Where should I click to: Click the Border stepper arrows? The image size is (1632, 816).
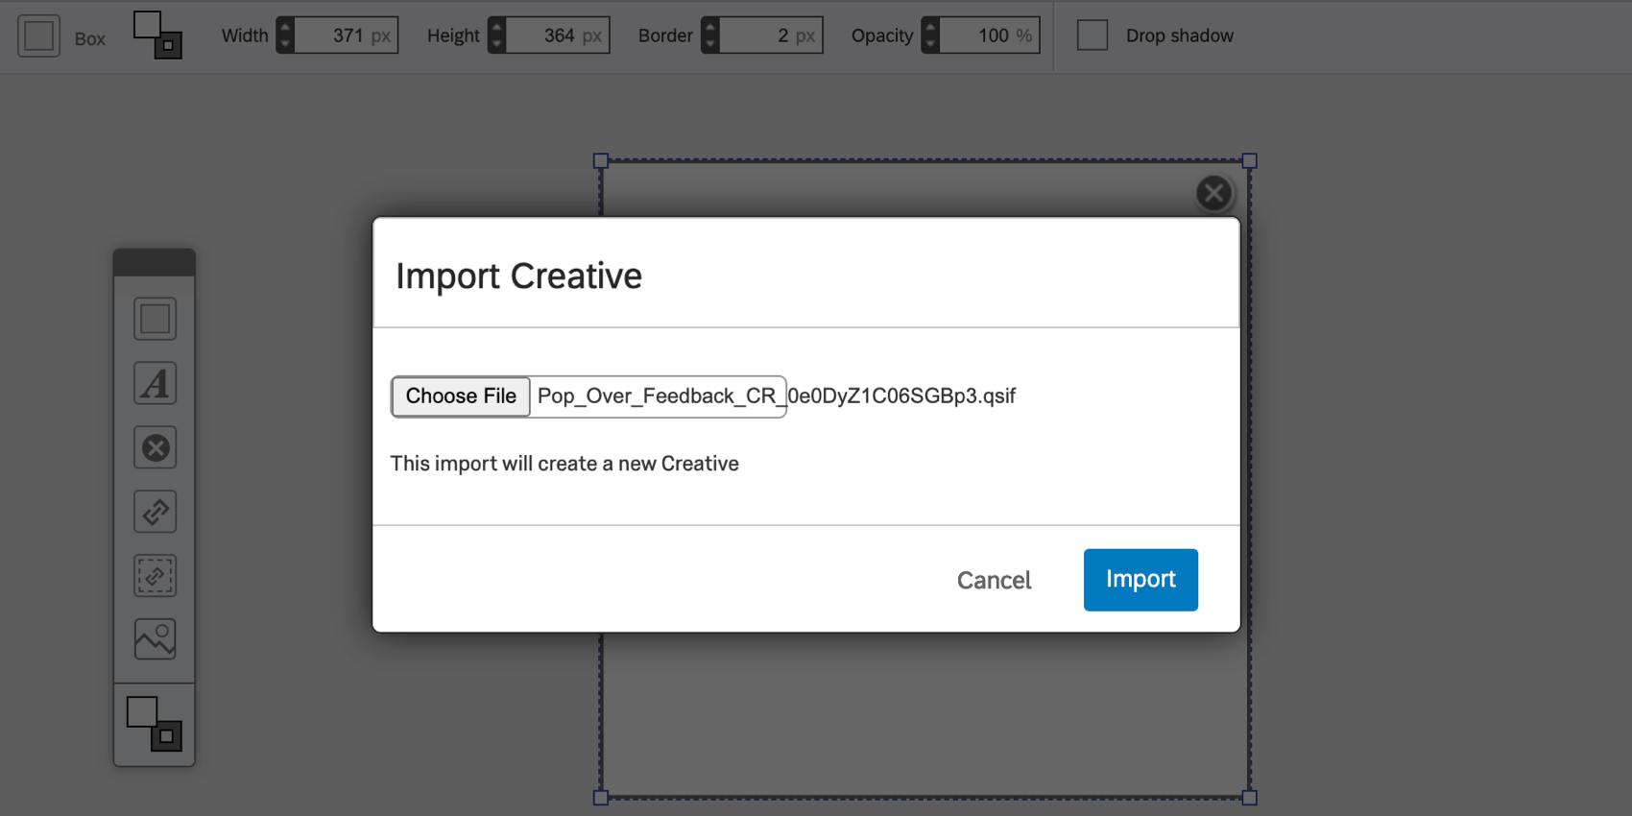[709, 36]
